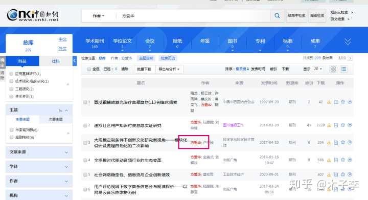Open the 导出与分析 dropdown menu
Screen dimensions: 368x200
click(169, 69)
